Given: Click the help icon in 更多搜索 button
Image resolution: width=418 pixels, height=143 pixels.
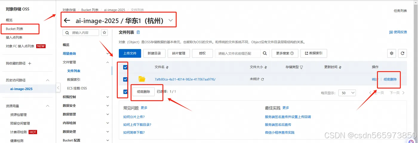Looking at the screenshot, I should [x=292, y=54].
